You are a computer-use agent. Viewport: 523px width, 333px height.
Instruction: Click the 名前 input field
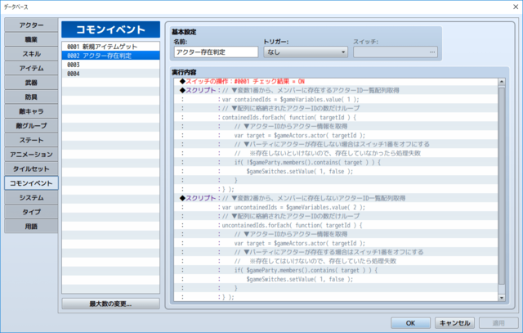(216, 52)
